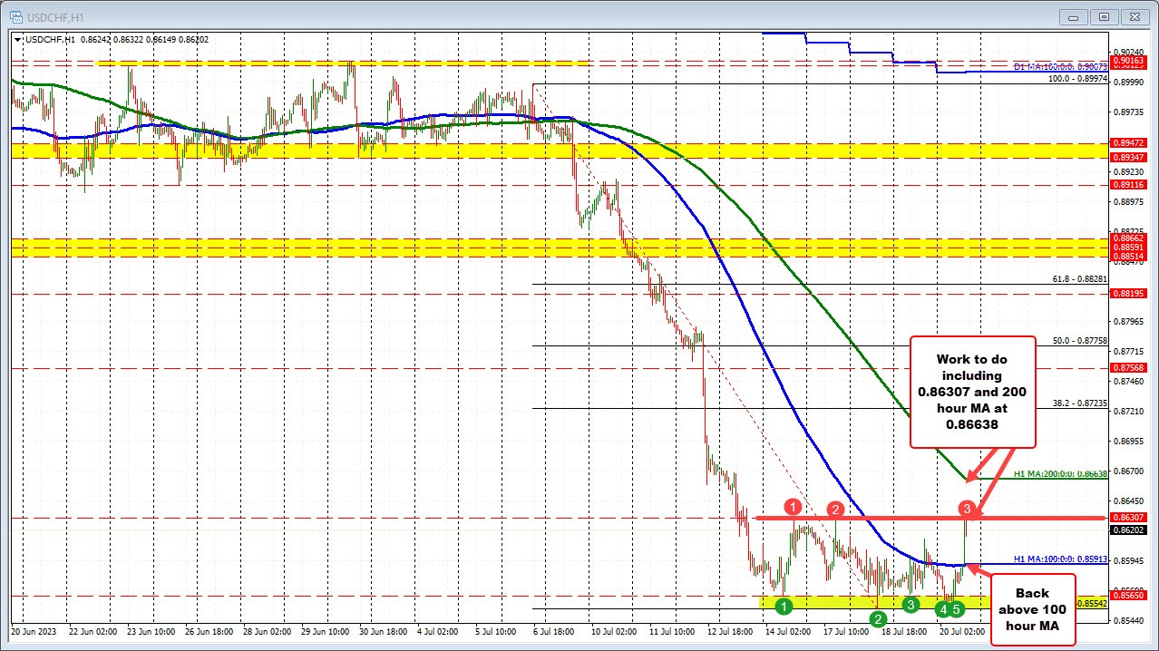This screenshot has height=651, width=1159.
Task: Select red numbered marker 1 near resistance line
Action: pyautogui.click(x=794, y=507)
